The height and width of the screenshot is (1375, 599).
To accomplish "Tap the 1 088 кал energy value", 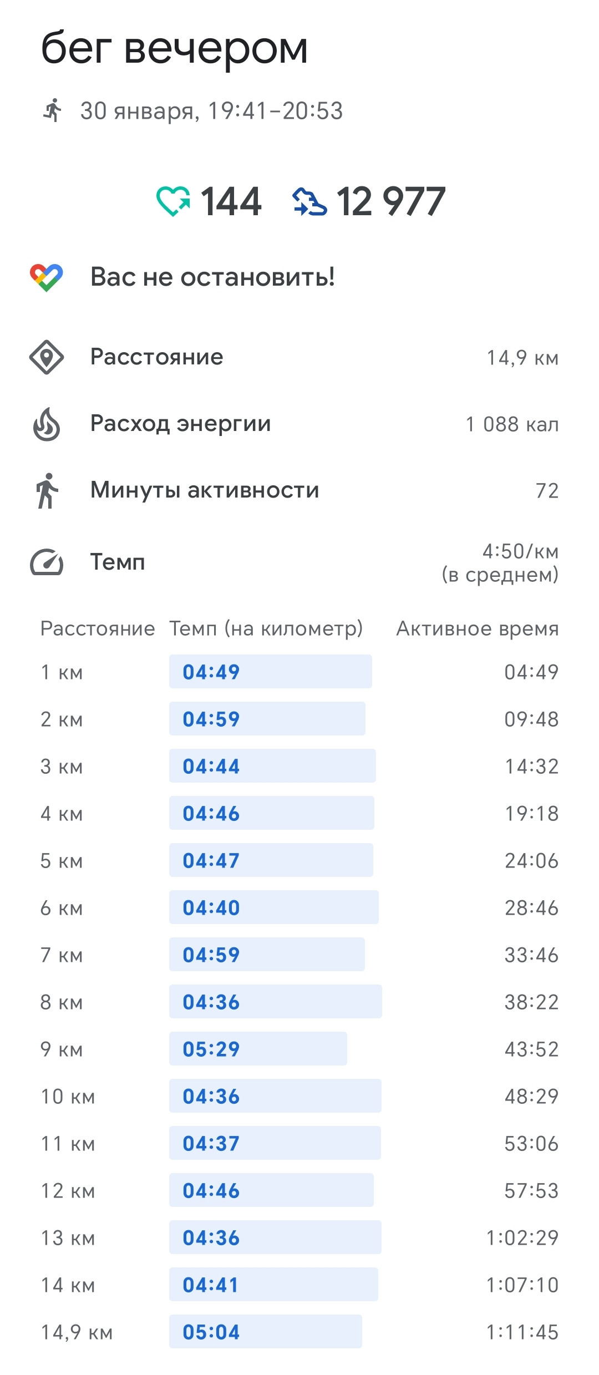I will (x=512, y=424).
